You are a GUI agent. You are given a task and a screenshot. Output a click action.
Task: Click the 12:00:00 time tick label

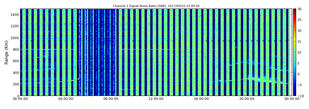point(156,99)
